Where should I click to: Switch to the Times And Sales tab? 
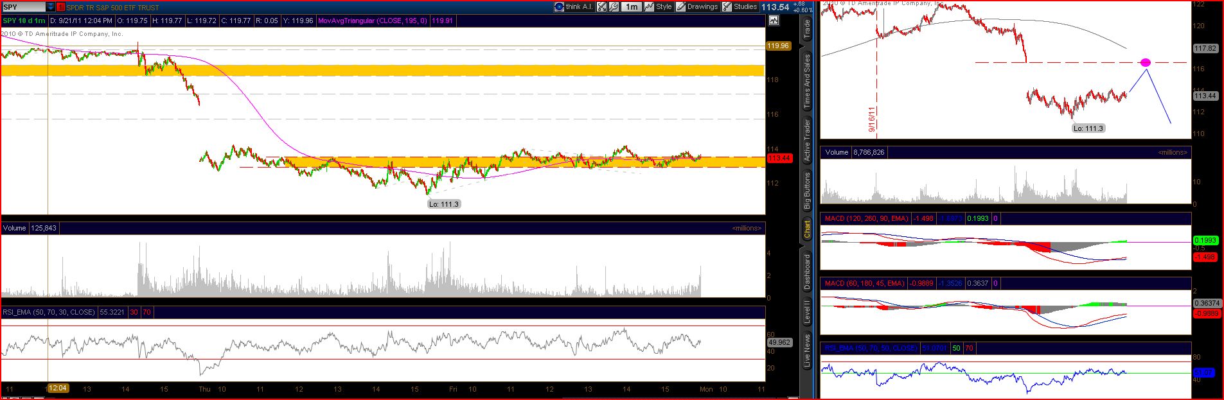(806, 81)
